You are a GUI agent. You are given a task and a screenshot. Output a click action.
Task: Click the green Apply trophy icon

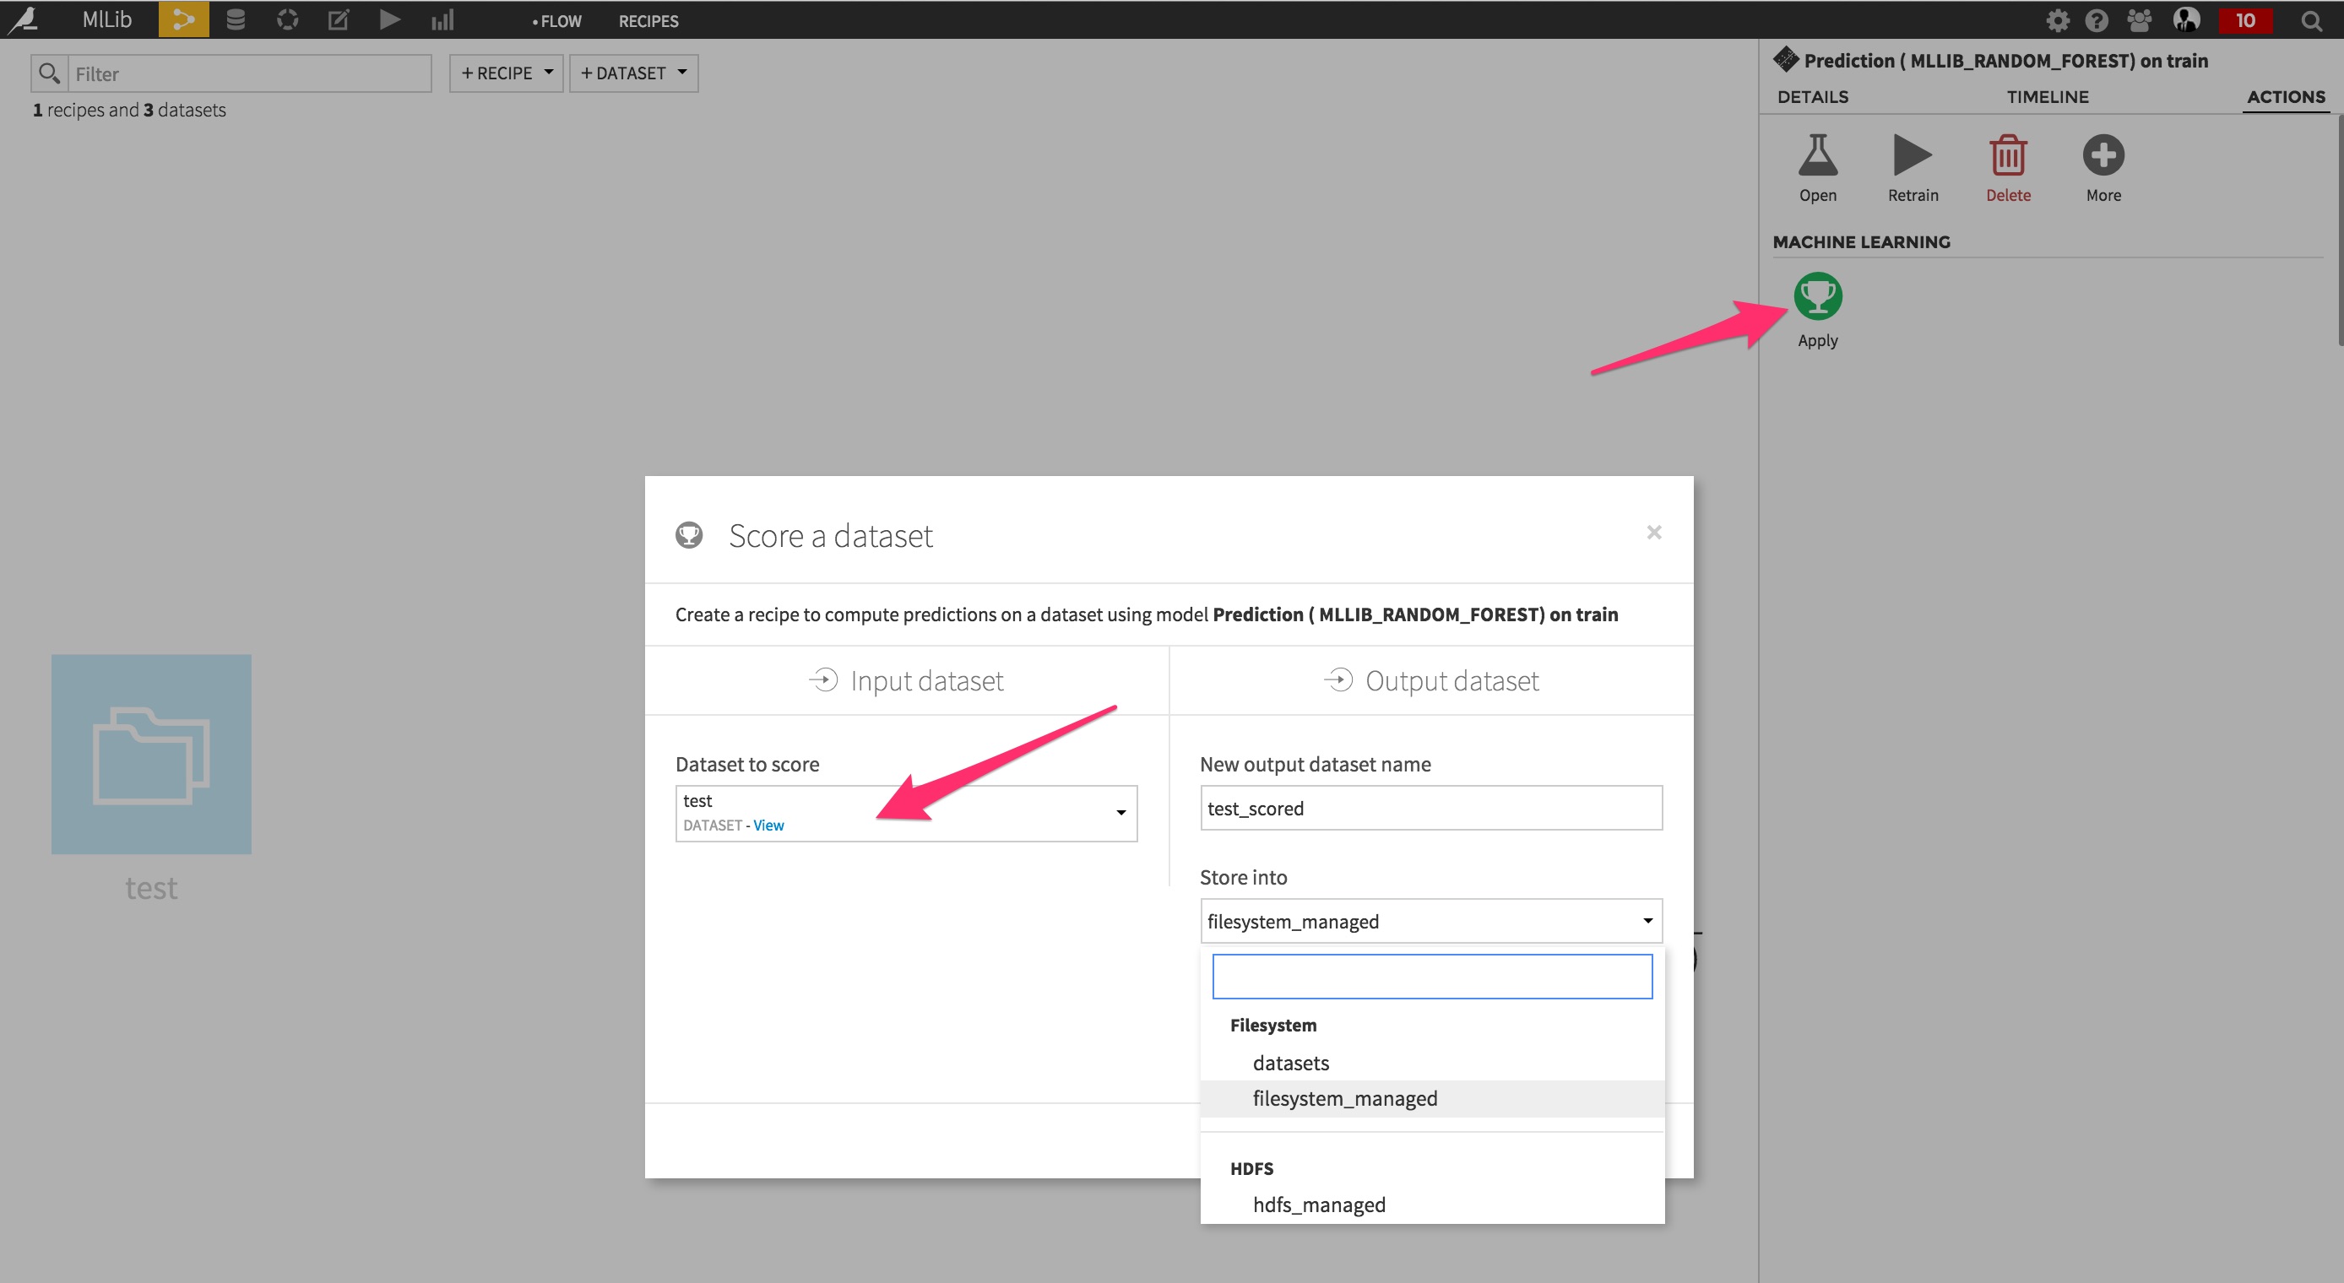coord(1816,295)
